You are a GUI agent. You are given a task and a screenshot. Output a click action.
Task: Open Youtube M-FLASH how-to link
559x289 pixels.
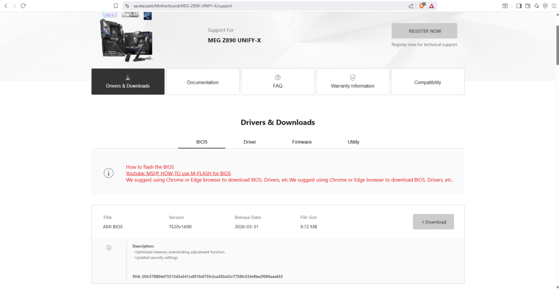point(178,174)
